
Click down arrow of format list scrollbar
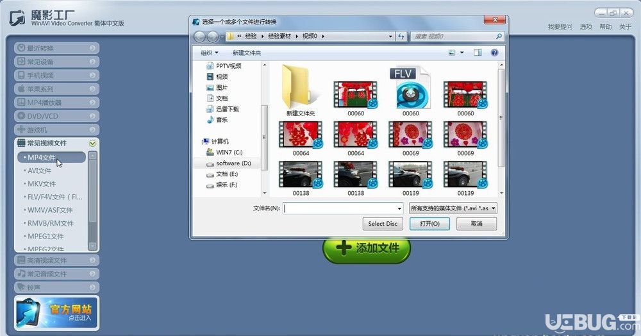pyautogui.click(x=93, y=246)
